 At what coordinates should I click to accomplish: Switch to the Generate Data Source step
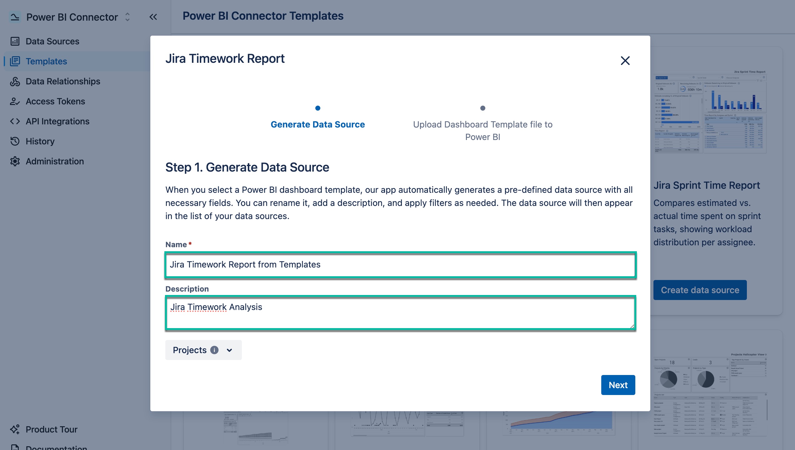coord(317,124)
